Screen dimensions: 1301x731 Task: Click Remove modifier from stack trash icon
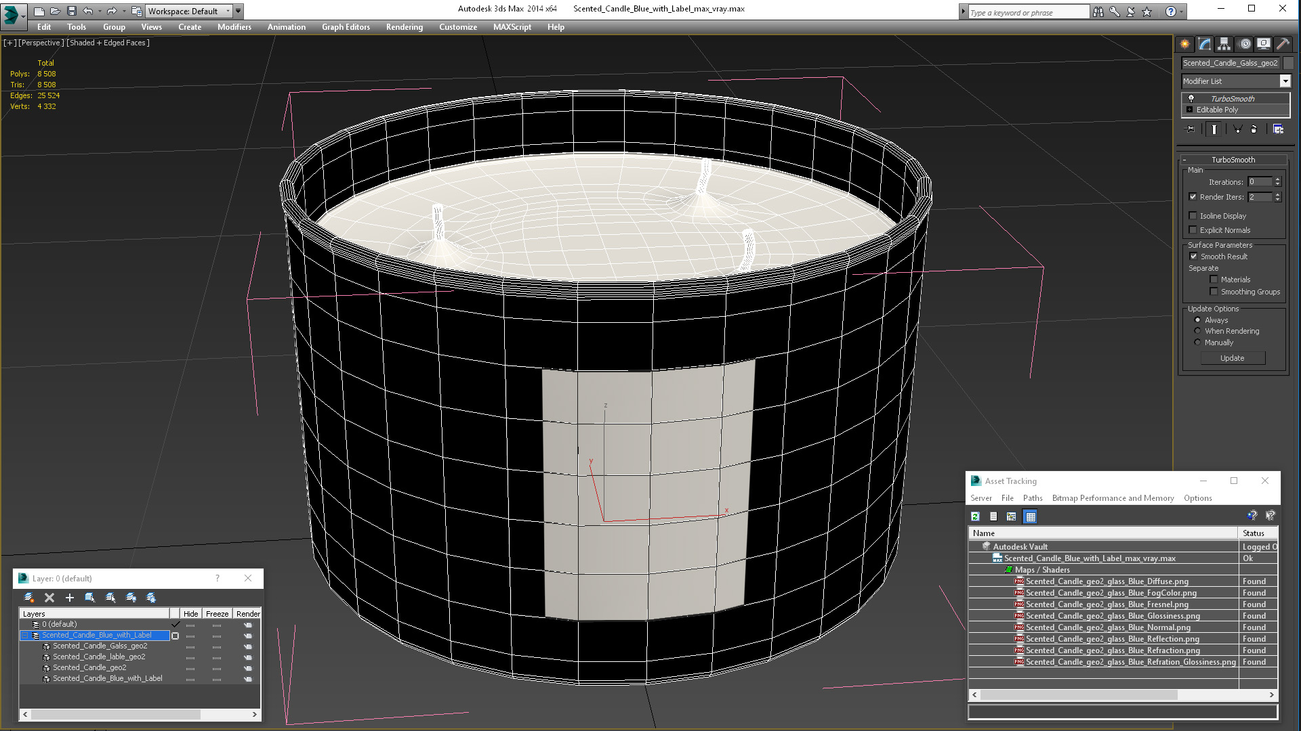coord(1254,129)
